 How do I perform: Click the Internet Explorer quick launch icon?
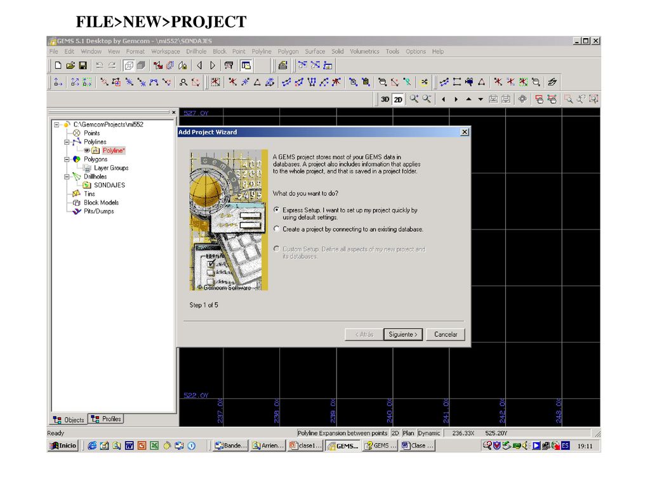pyautogui.click(x=92, y=445)
